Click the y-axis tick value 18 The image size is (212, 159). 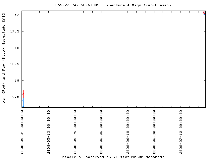[17, 48]
